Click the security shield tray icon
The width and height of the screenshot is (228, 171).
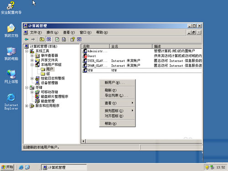coord(207,167)
